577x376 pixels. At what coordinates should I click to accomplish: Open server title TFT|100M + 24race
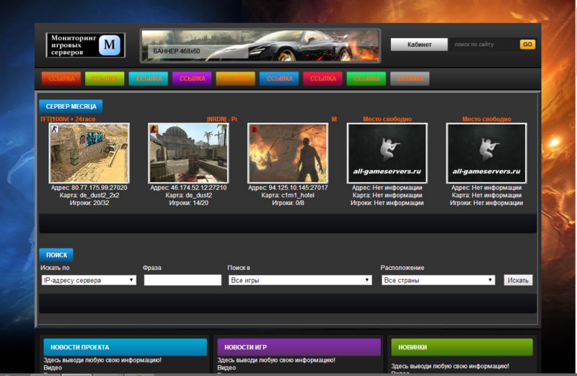pyautogui.click(x=68, y=119)
